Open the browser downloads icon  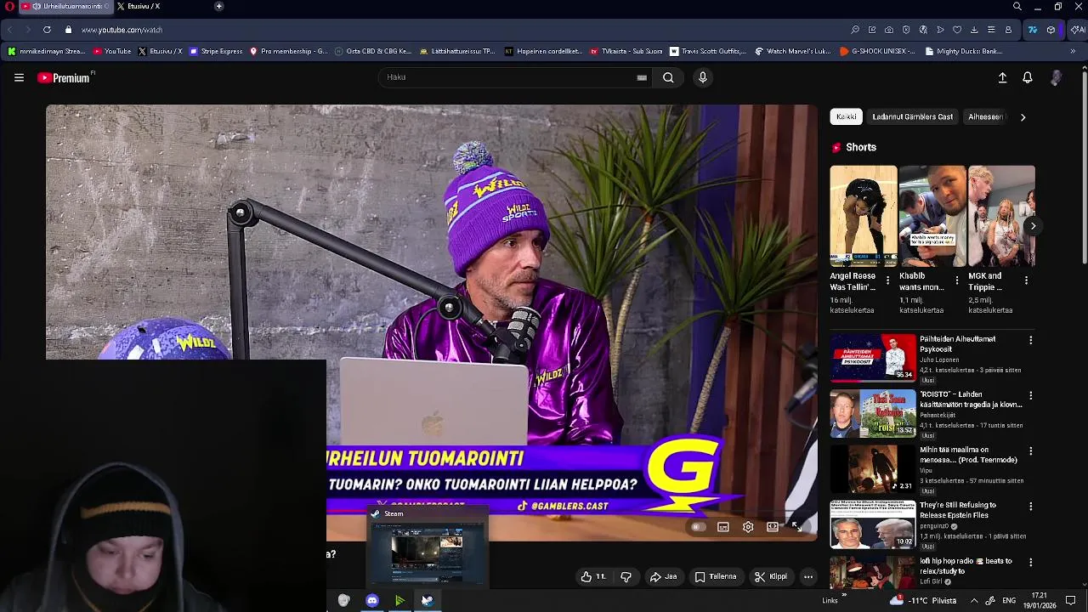(974, 30)
